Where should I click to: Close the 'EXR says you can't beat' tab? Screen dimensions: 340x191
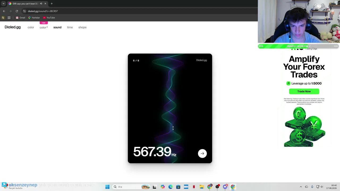(45, 3)
